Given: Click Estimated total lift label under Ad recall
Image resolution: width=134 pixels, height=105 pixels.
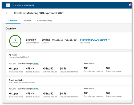Looking at the screenshot, I should pos(50,72).
